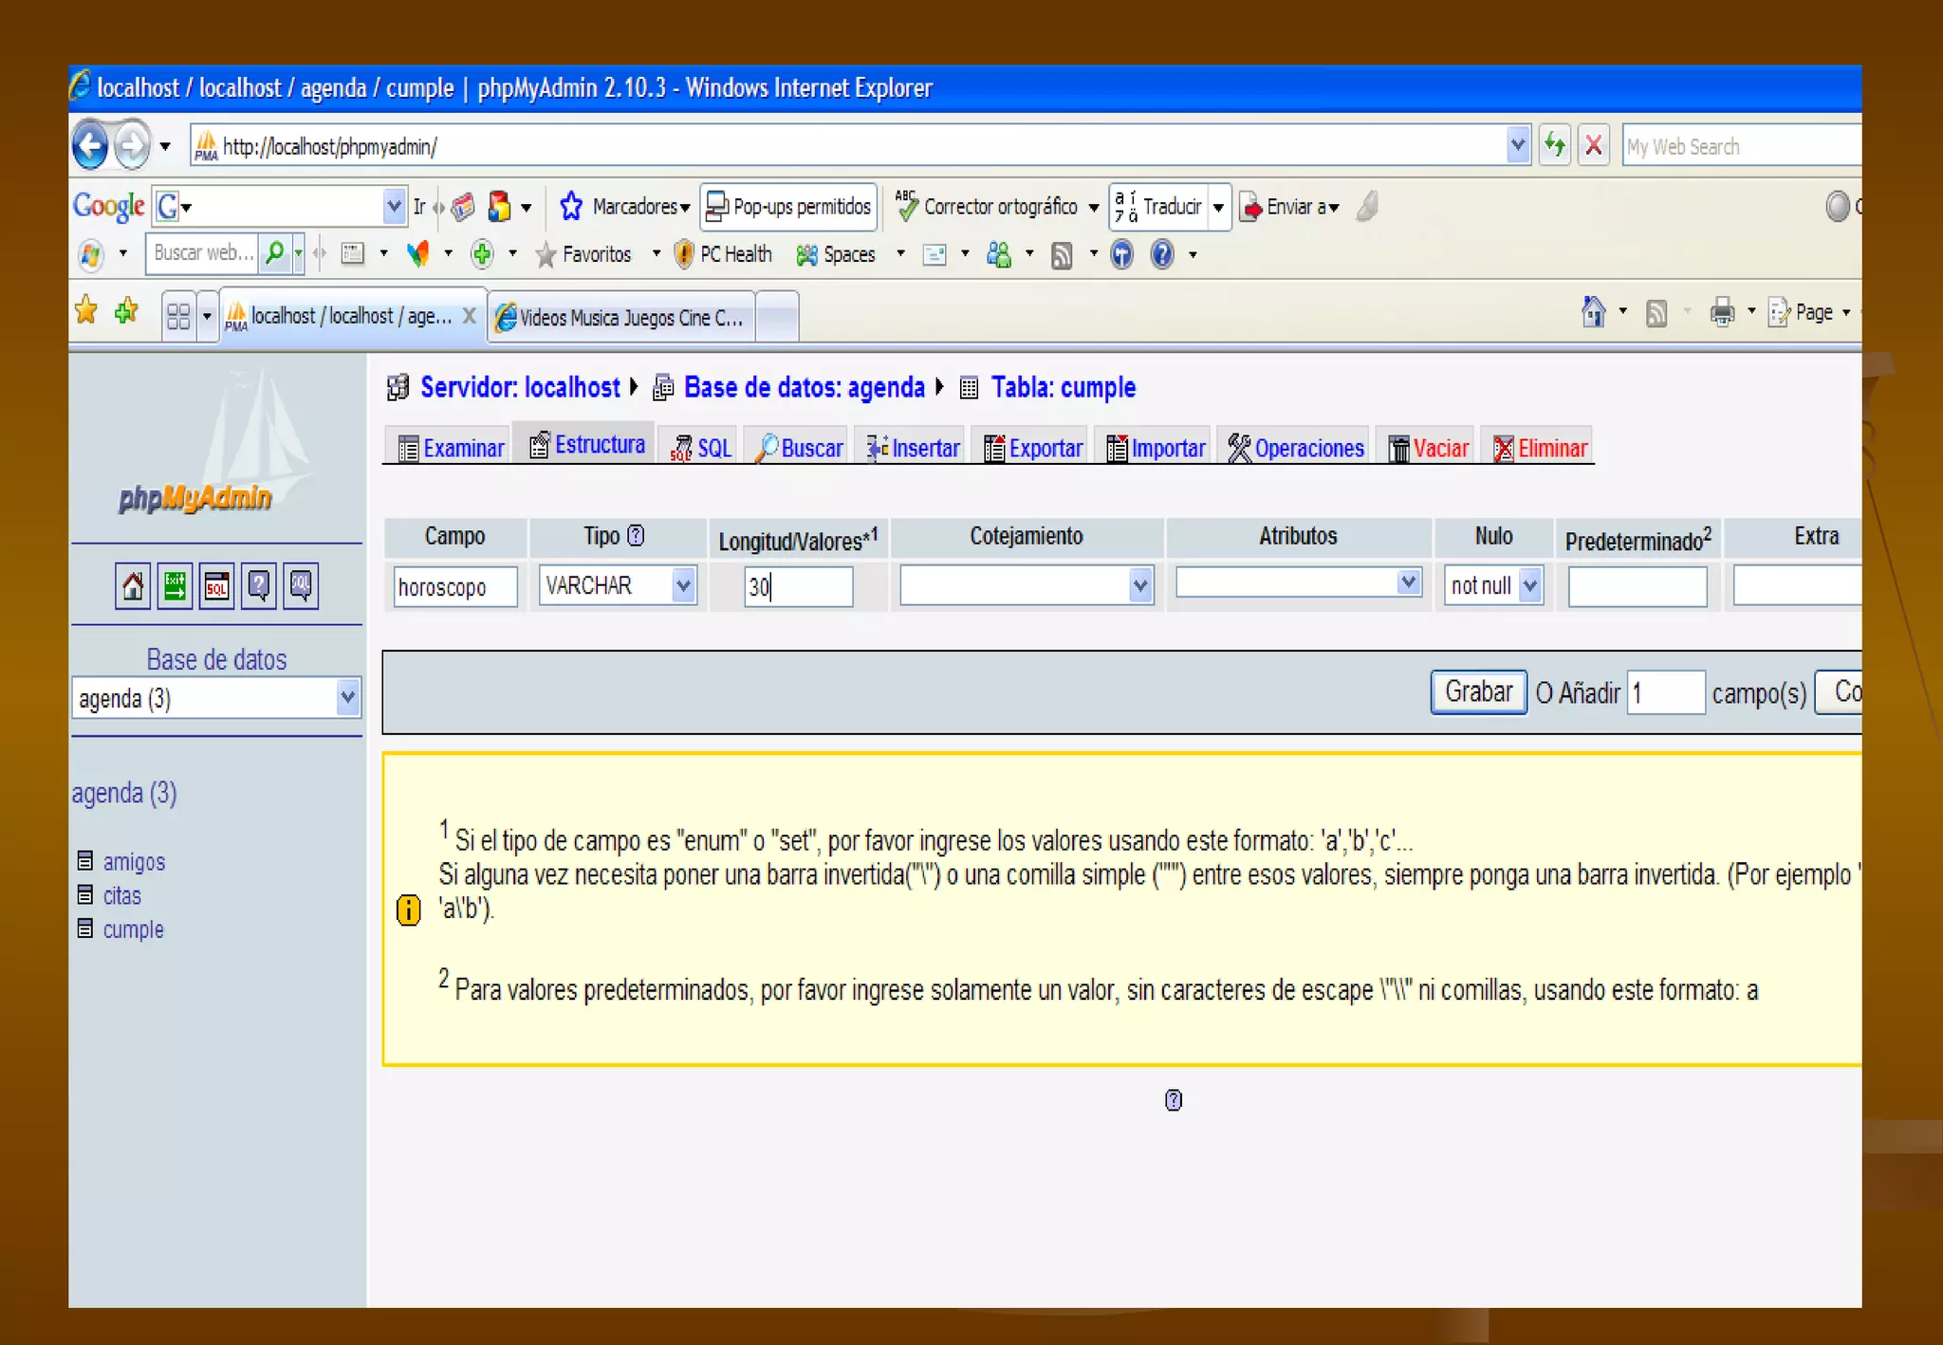Expand the Cotejamiento collation dropdown
Screen dimensions: 1943x1345
1140,586
